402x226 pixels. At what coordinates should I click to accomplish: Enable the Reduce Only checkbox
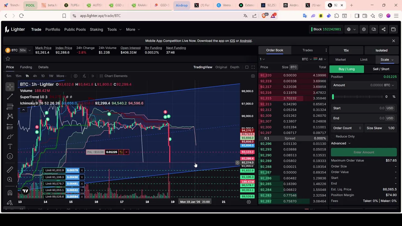(333, 137)
